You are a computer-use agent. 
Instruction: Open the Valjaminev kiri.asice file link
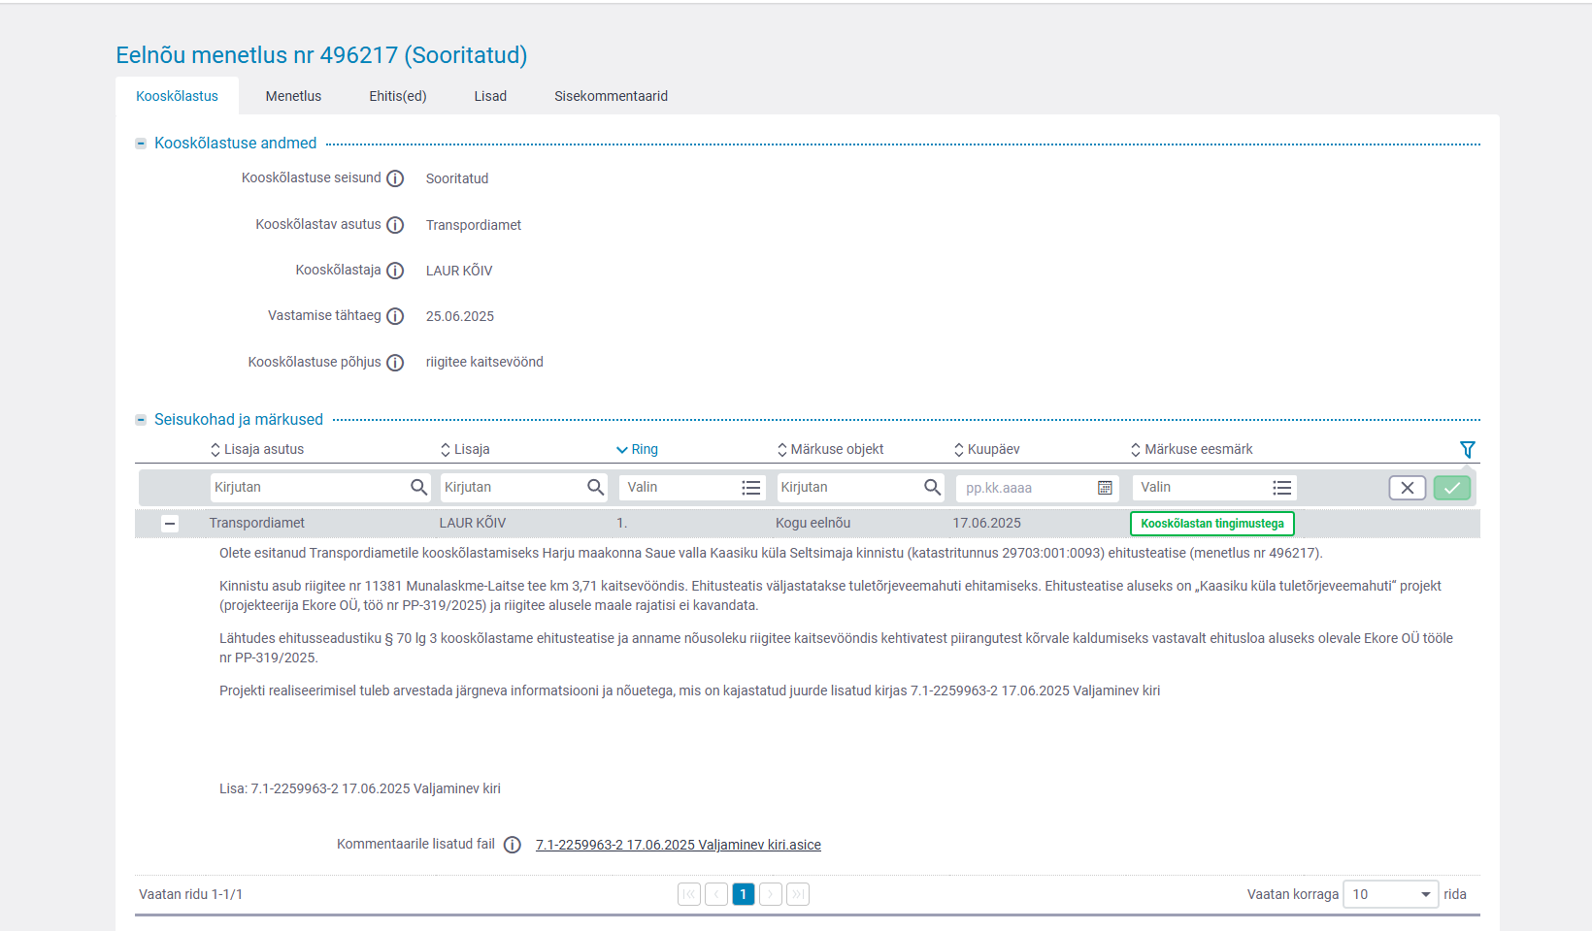tap(679, 845)
